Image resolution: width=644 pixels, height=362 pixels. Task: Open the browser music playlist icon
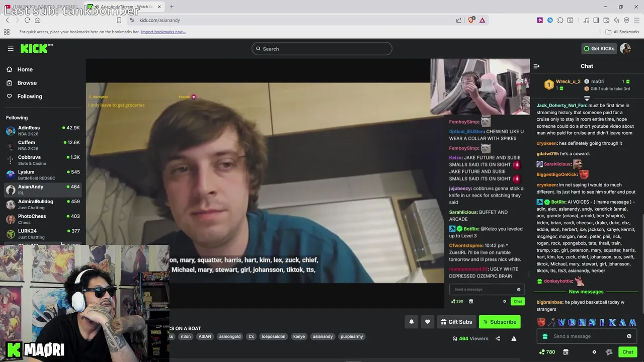pyautogui.click(x=586, y=20)
